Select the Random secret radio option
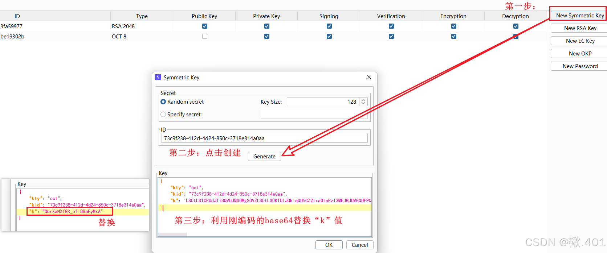 click(182, 102)
